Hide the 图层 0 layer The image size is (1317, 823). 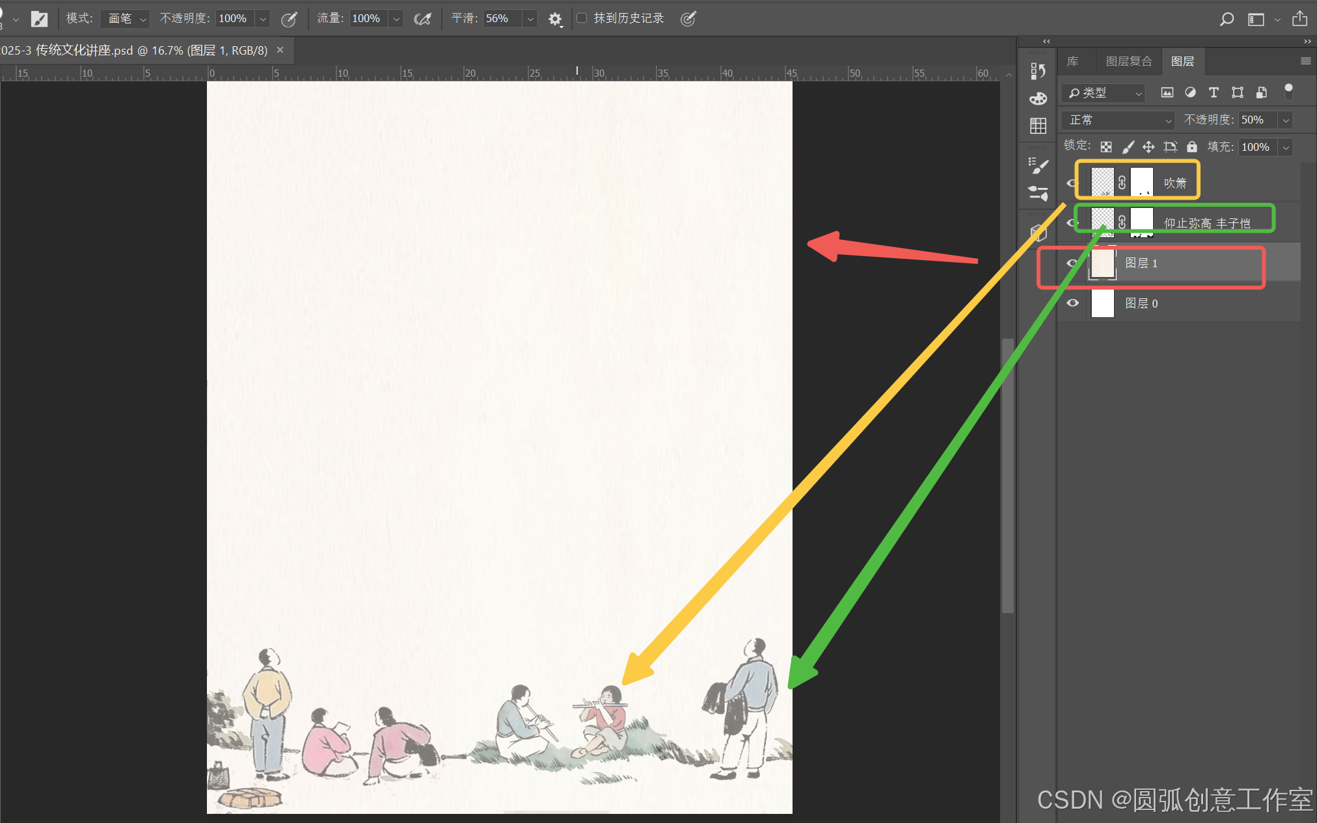click(x=1072, y=303)
